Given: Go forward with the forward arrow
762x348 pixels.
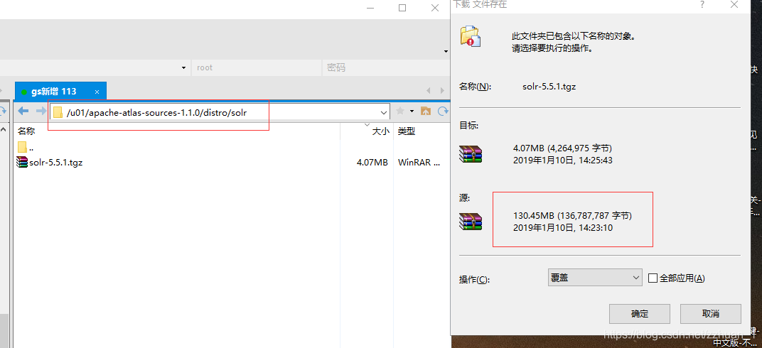Looking at the screenshot, I should (41, 111).
